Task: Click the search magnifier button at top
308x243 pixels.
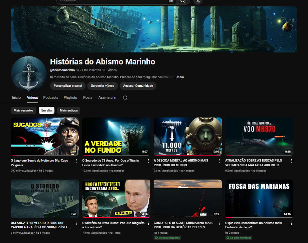Action: click(183, 1)
